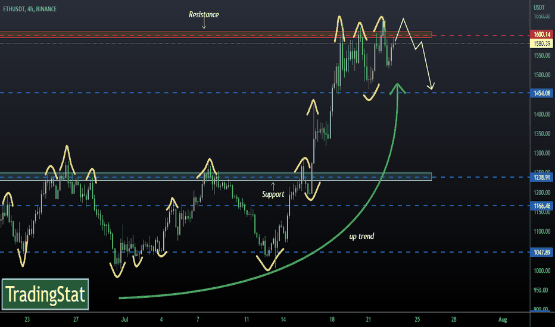
Task: Click the 'Aug' date label on time axis
Action: (503, 319)
